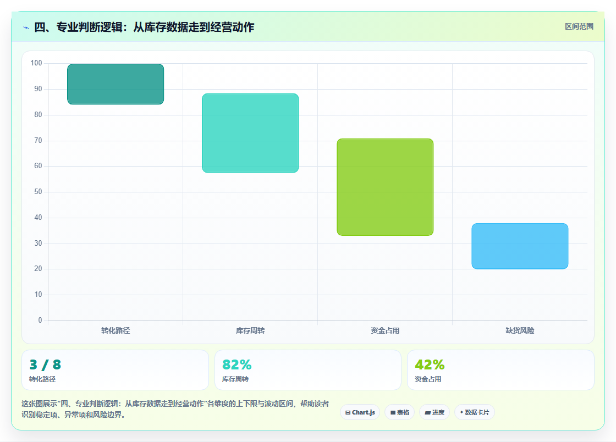The height and width of the screenshot is (442, 616).
Task: Click the 表格 tag chip
Action: point(399,412)
